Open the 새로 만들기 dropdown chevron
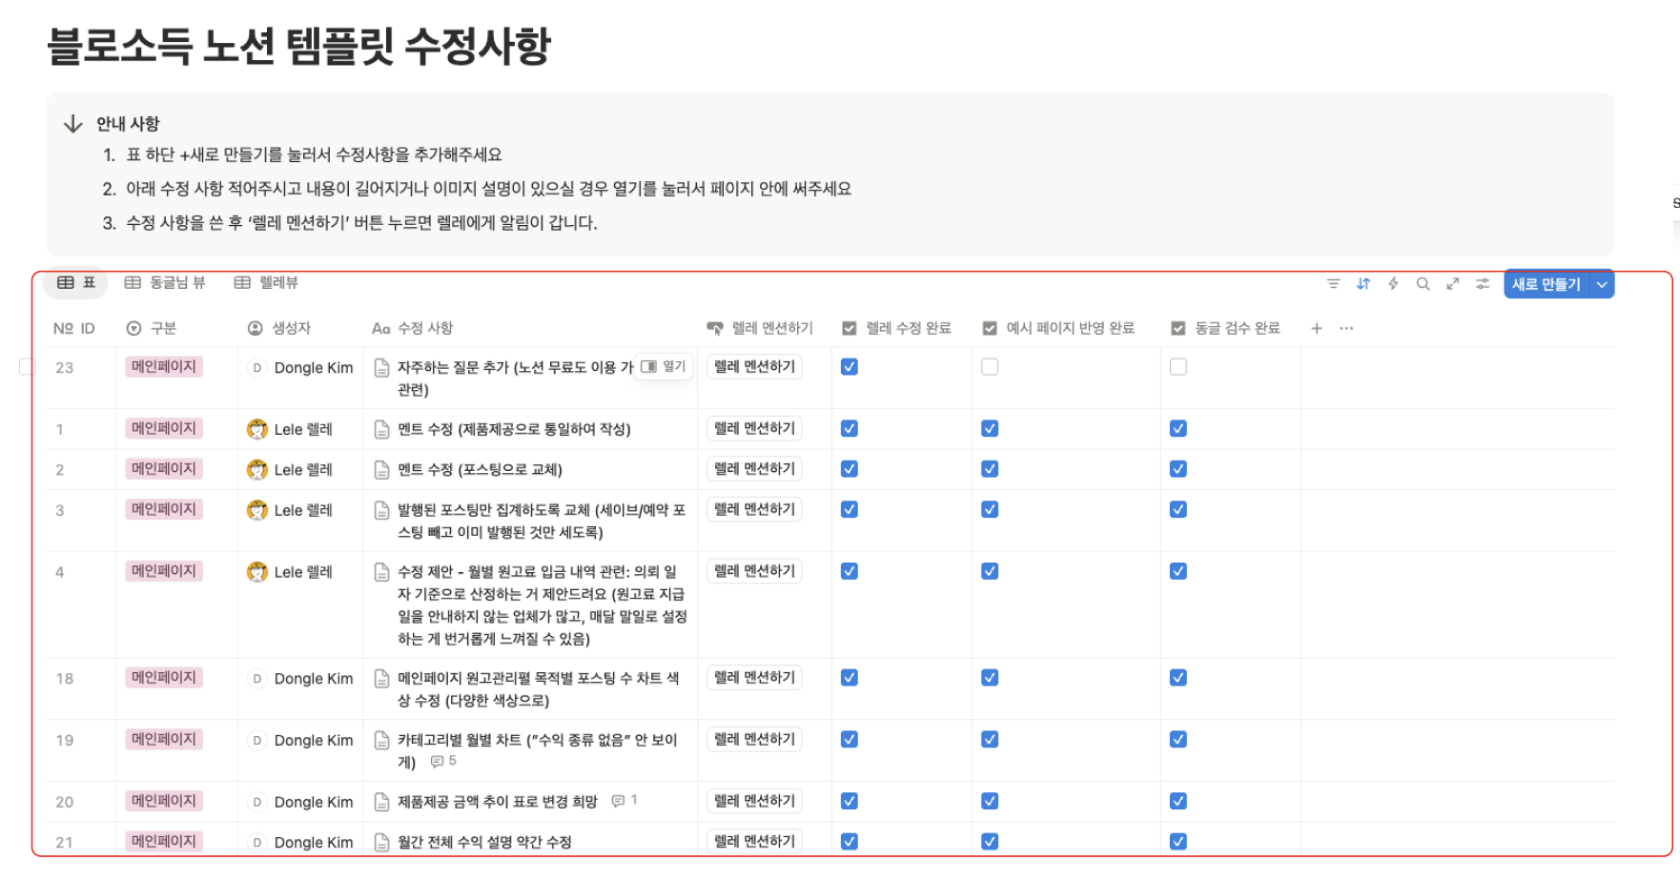Image resolution: width=1680 pixels, height=881 pixels. pos(1603,283)
